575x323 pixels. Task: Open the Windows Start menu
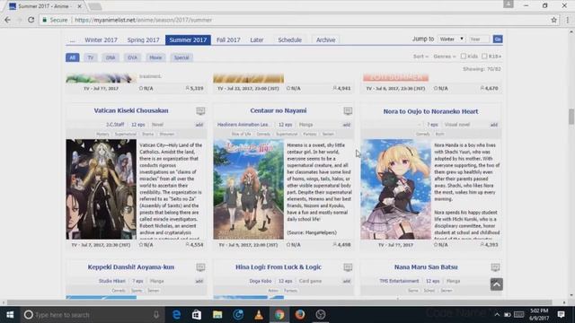click(10, 315)
